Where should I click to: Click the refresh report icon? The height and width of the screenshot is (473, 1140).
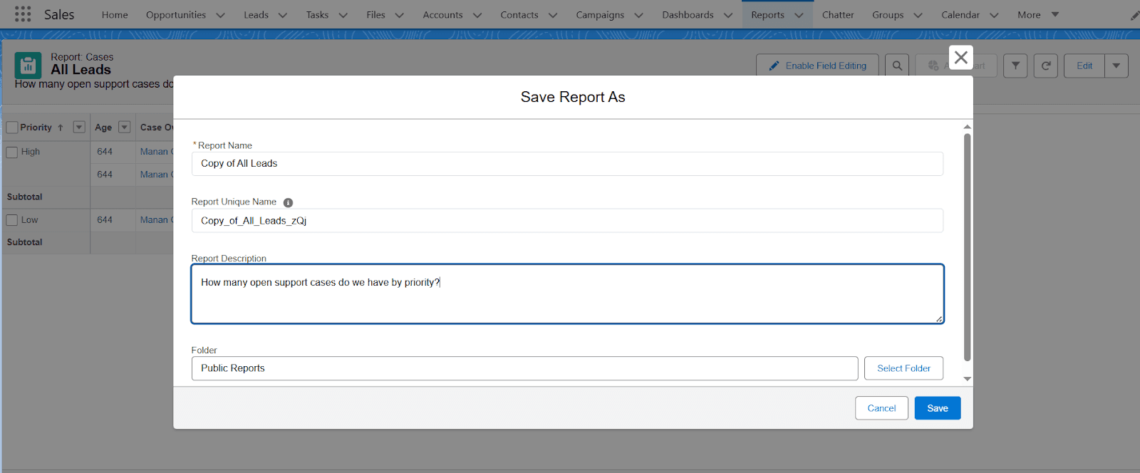1045,66
